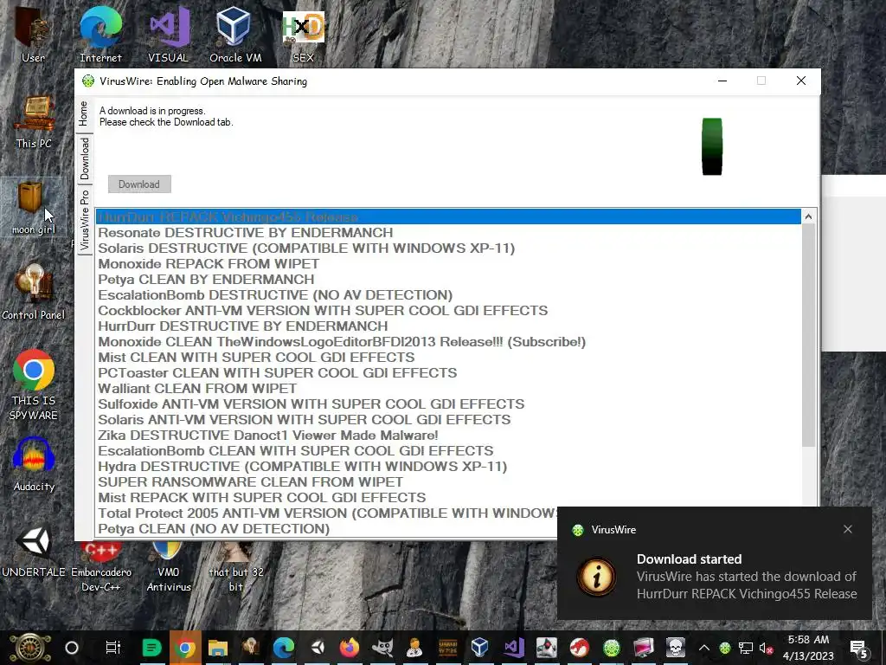Select the UNDERTALE Unity desktop icon
886x665 pixels.
tap(34, 552)
